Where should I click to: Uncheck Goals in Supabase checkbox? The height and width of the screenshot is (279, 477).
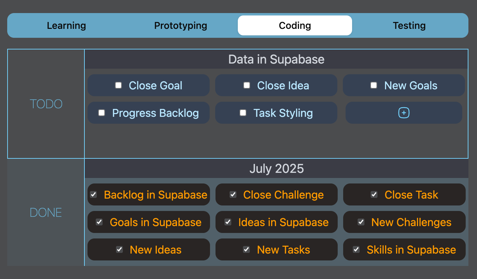pos(99,222)
